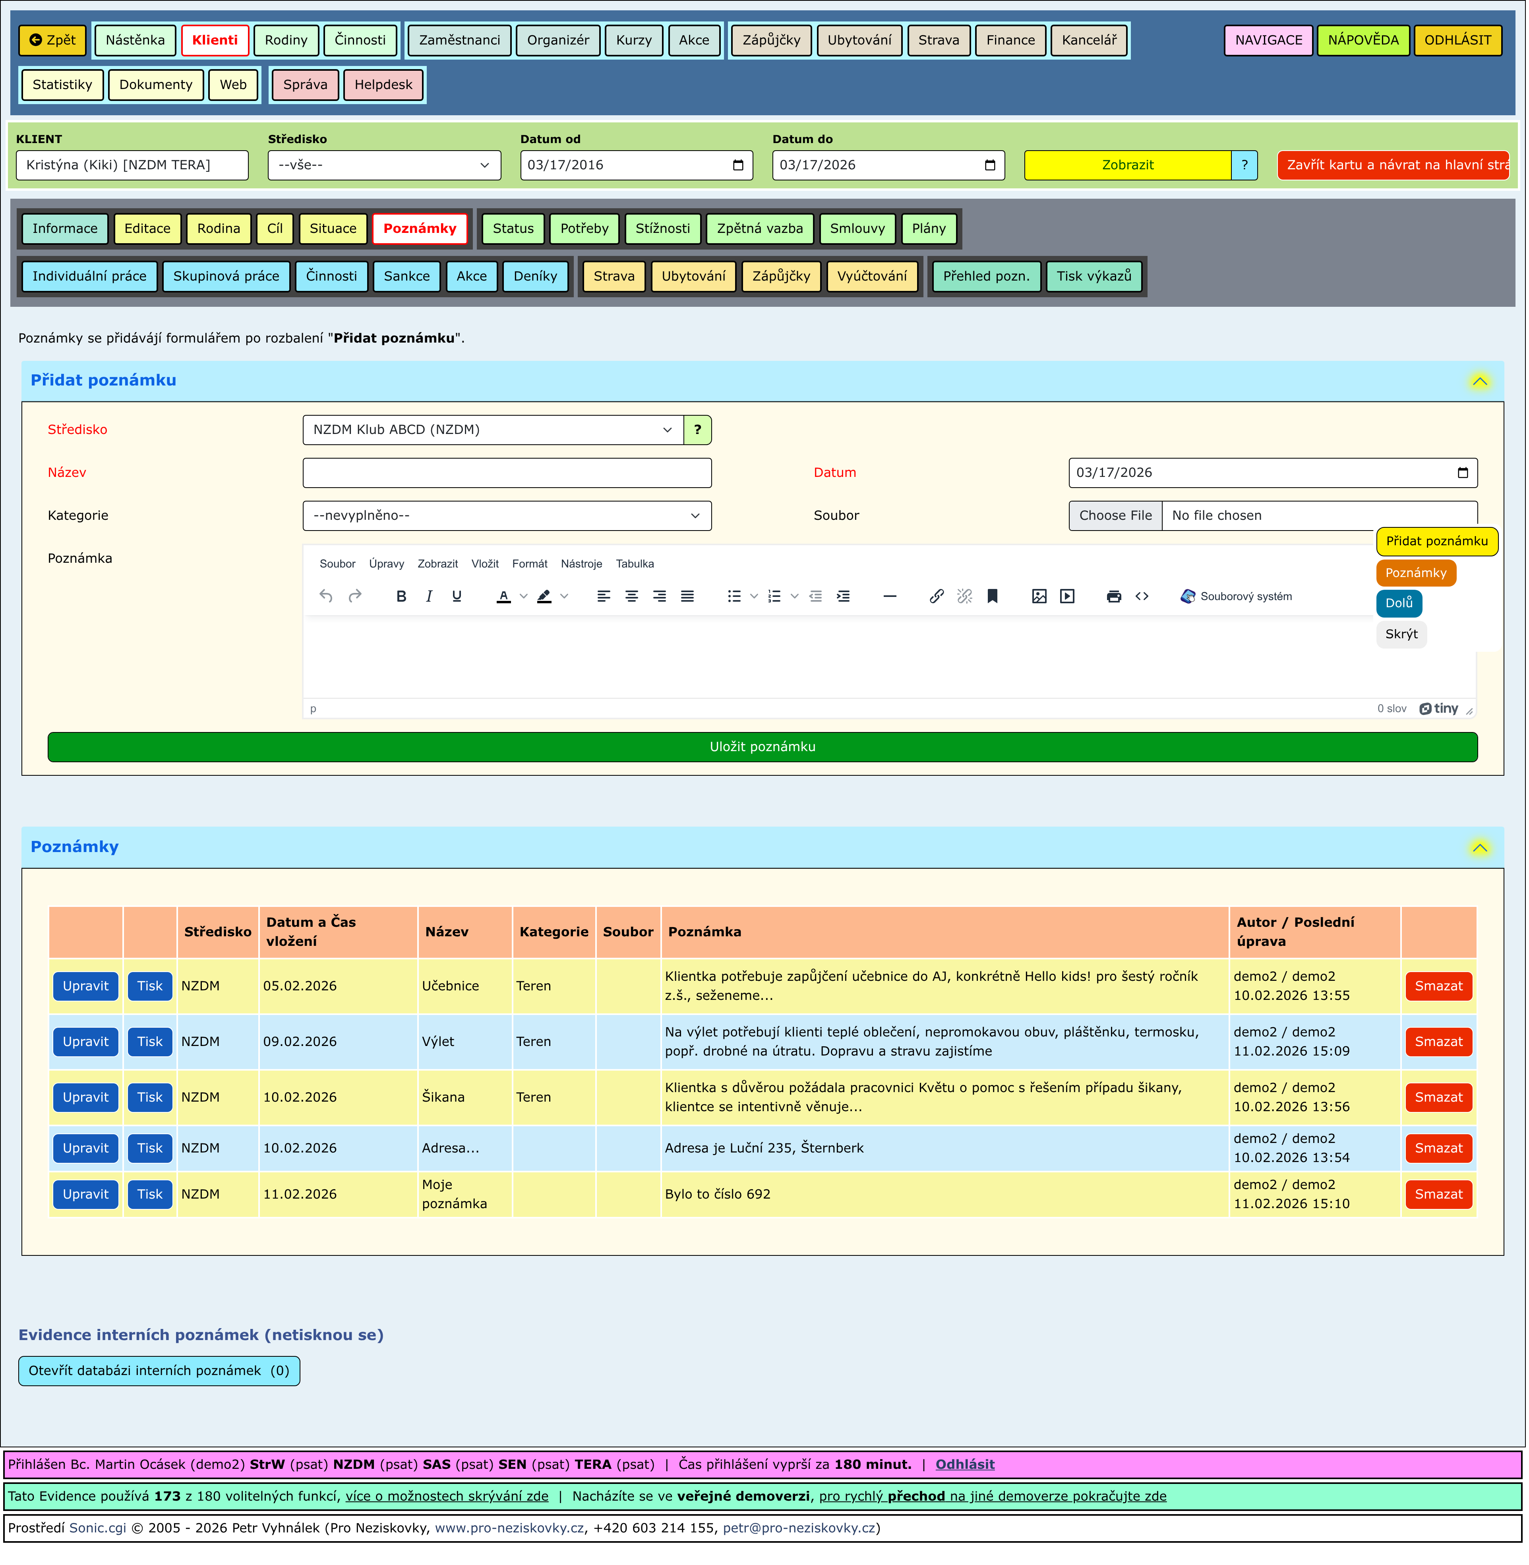The image size is (1529, 1565).
Task: Click the Název input field
Action: coord(507,473)
